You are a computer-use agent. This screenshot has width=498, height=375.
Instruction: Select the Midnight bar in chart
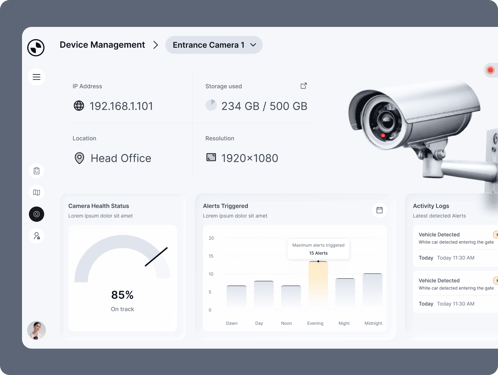tap(372, 291)
